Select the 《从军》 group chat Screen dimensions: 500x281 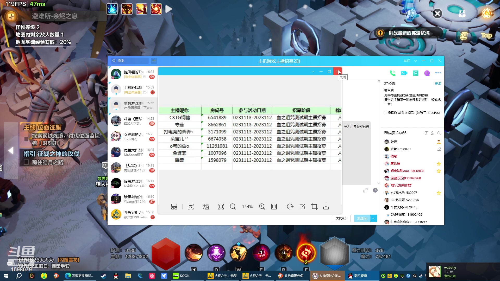[x=133, y=168]
